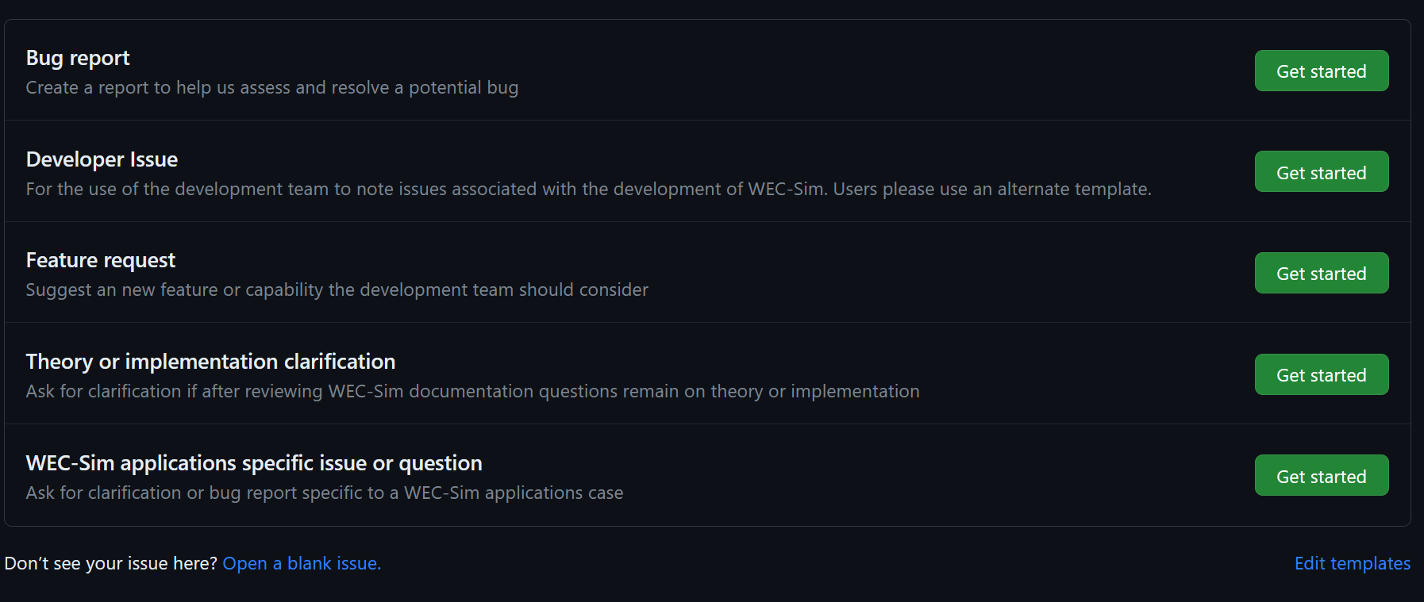Click the clarification template description text
Viewport: 1424px width, 602px height.
click(x=473, y=390)
